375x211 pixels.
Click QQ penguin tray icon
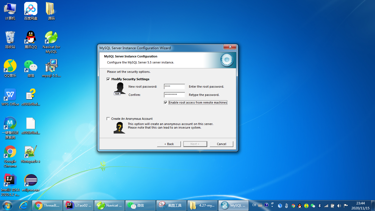pos(300,206)
